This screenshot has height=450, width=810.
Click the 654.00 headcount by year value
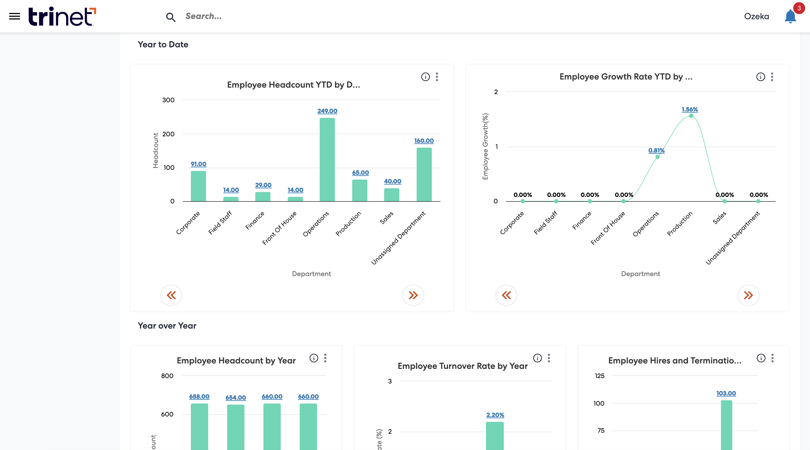(x=236, y=398)
